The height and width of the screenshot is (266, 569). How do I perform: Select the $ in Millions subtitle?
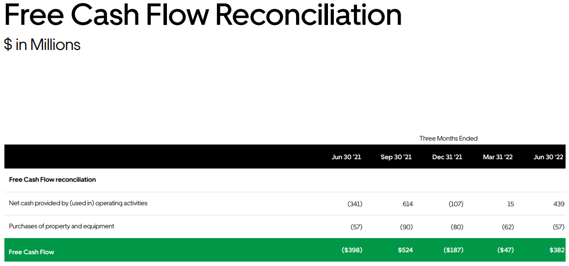point(42,45)
